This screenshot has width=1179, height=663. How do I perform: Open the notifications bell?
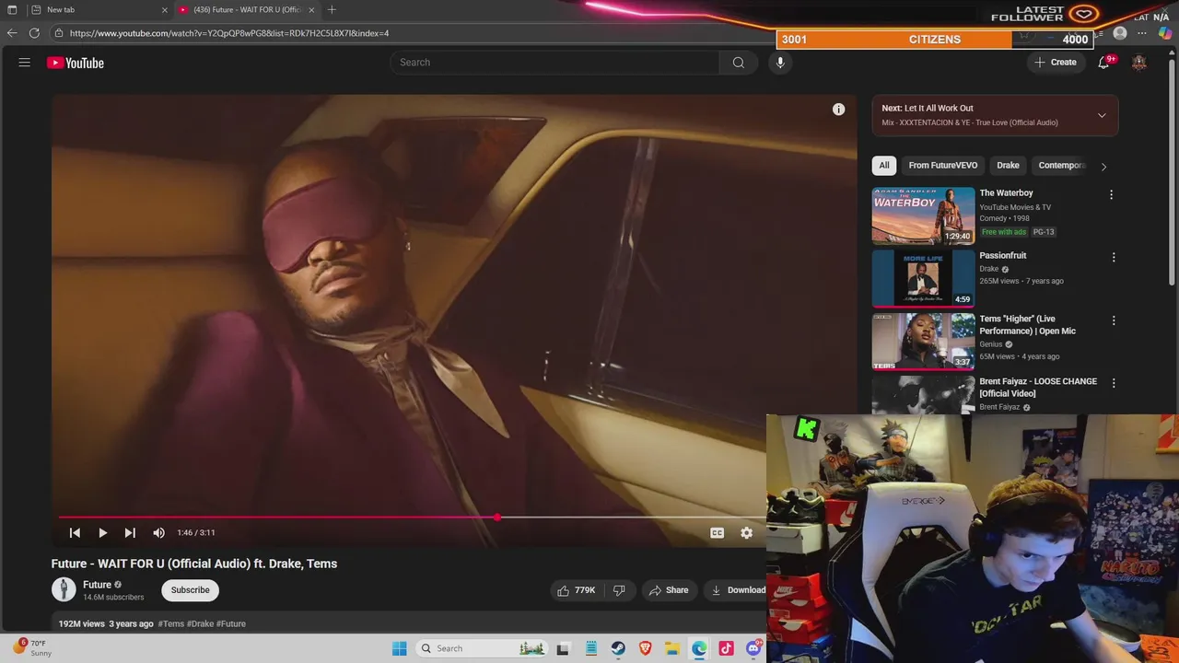pos(1103,63)
